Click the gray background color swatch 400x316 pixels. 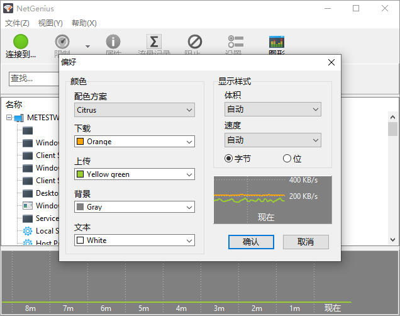pos(80,207)
